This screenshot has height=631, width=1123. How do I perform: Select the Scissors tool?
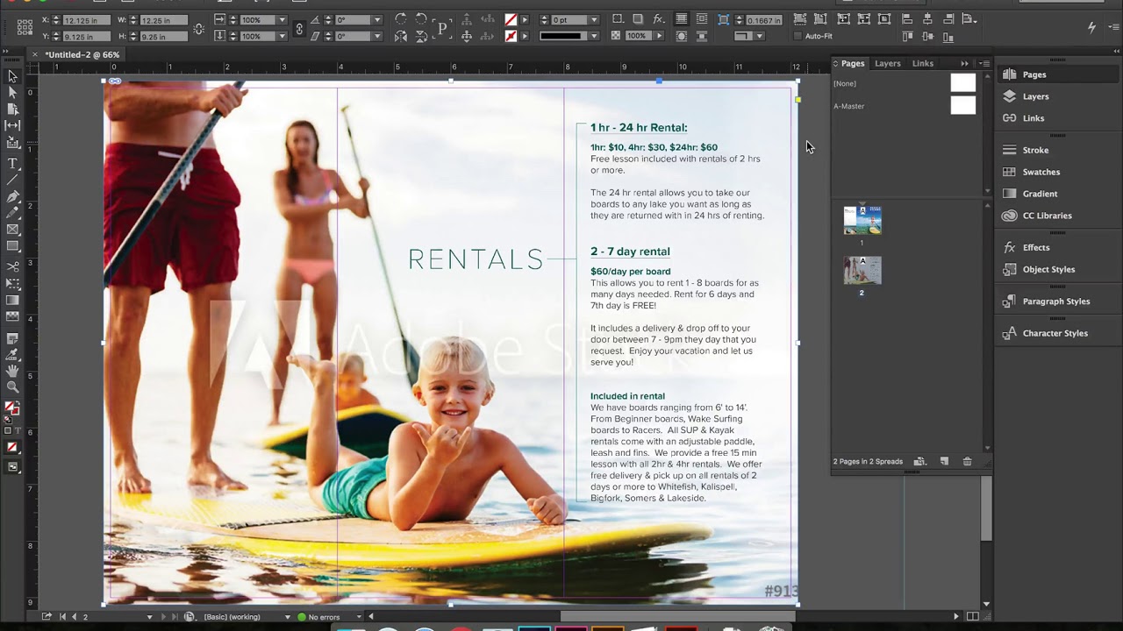pyautogui.click(x=12, y=266)
